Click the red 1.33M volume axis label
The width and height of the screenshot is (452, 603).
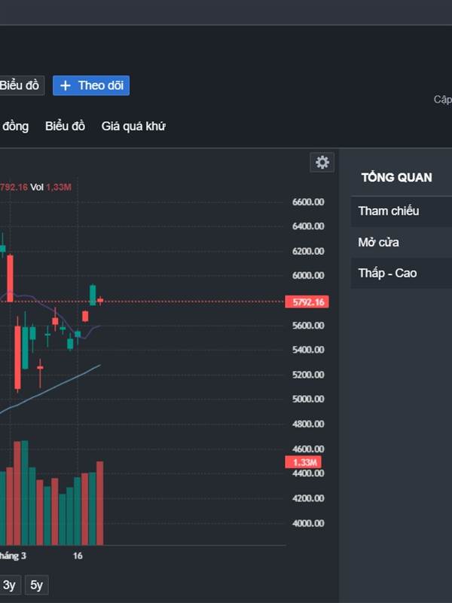[306, 462]
